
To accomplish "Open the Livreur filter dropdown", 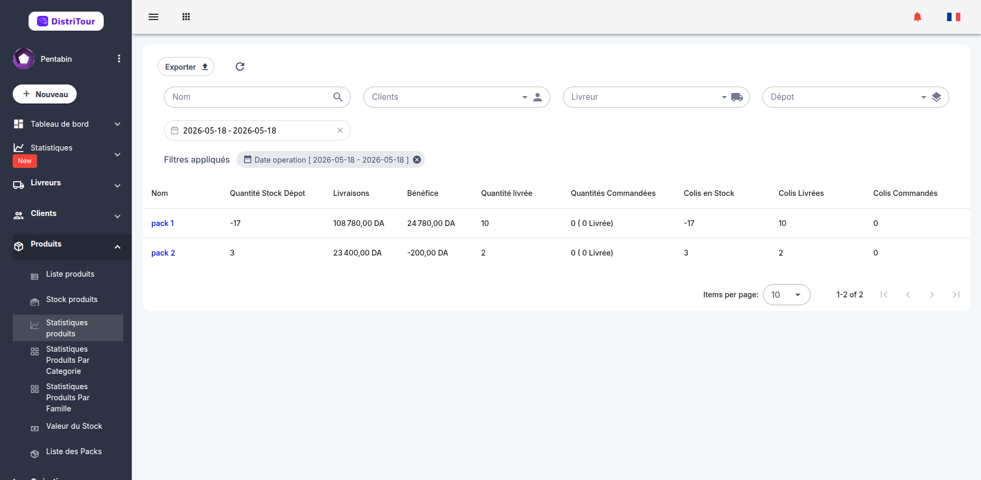I will 656,97.
